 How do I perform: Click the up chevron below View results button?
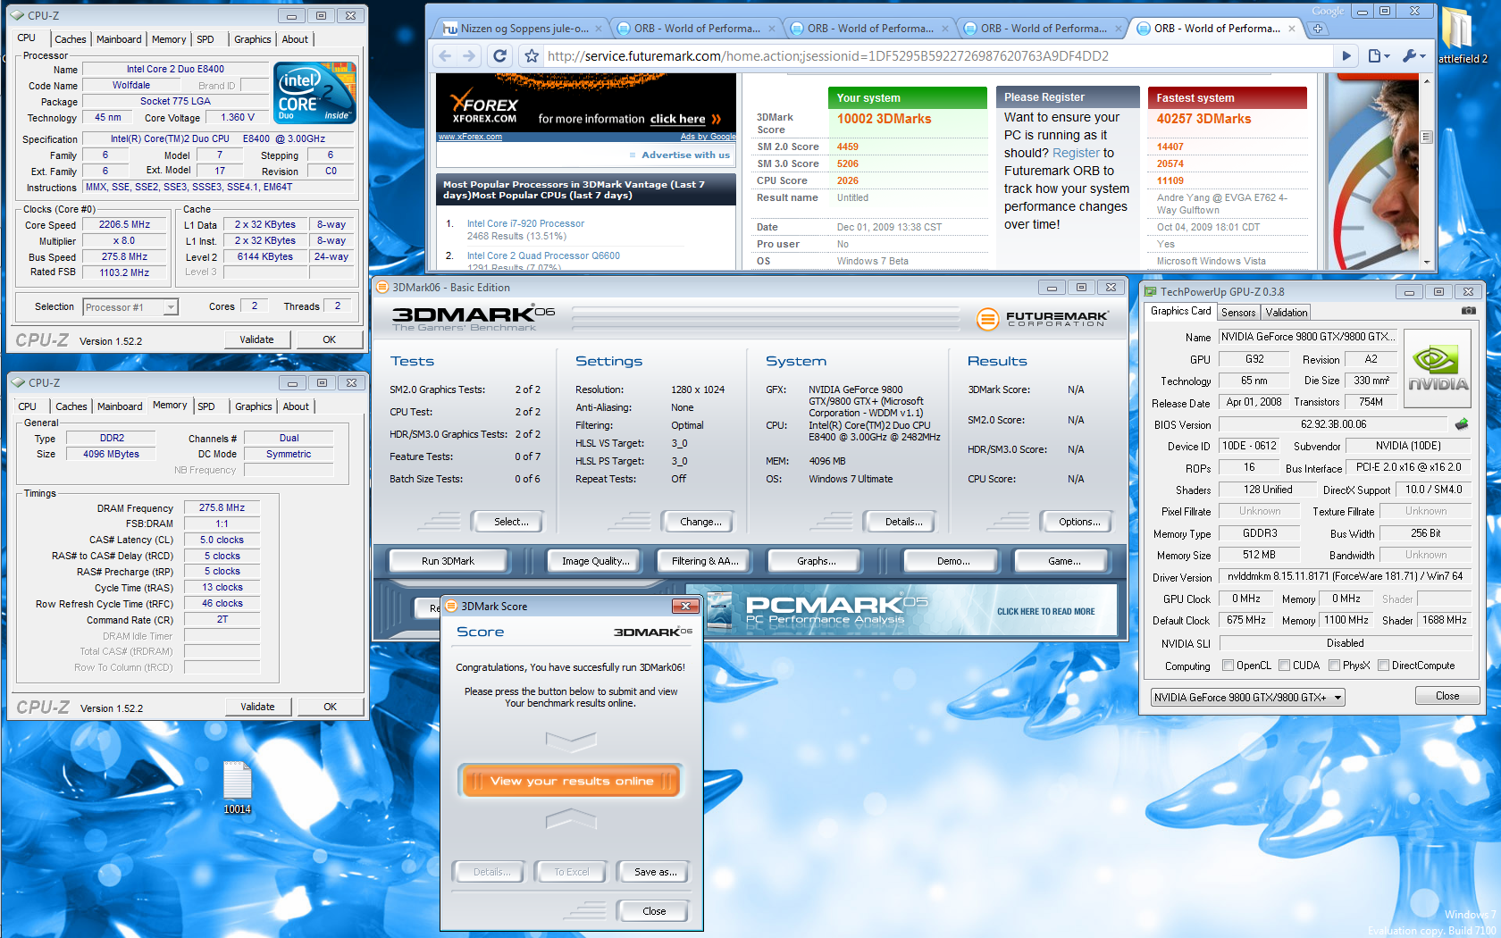click(x=571, y=817)
